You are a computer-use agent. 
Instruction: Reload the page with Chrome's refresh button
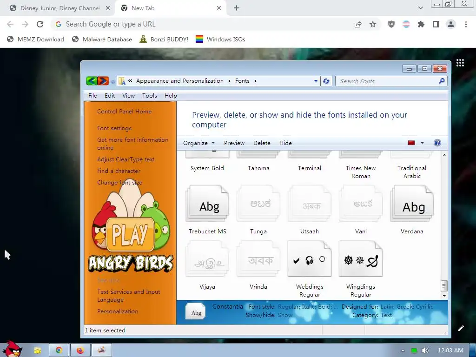pos(40,24)
